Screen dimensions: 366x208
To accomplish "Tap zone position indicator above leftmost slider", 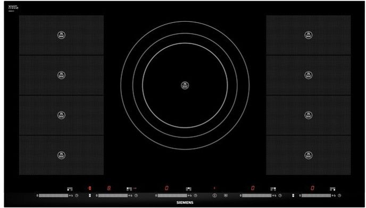I will pos(70,189).
